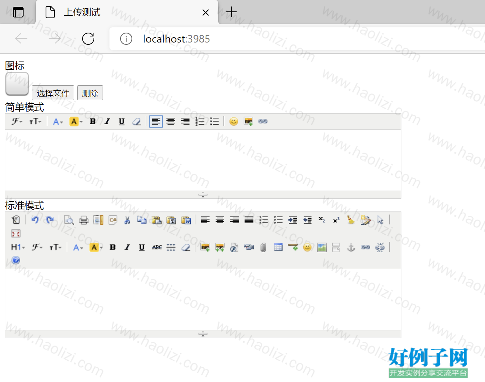
Task: Open the blue help about icon
Action: (16, 260)
